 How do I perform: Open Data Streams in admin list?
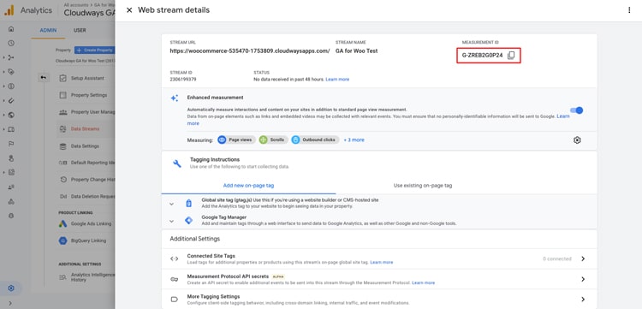85,129
